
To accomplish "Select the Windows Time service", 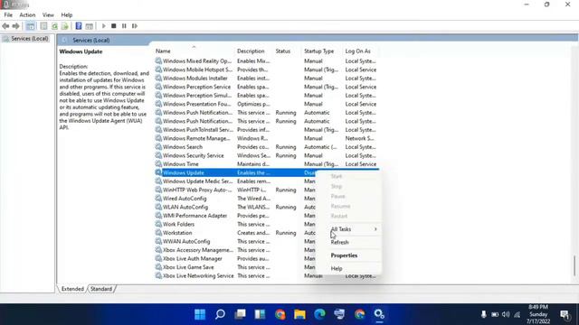I will pyautogui.click(x=266, y=164).
